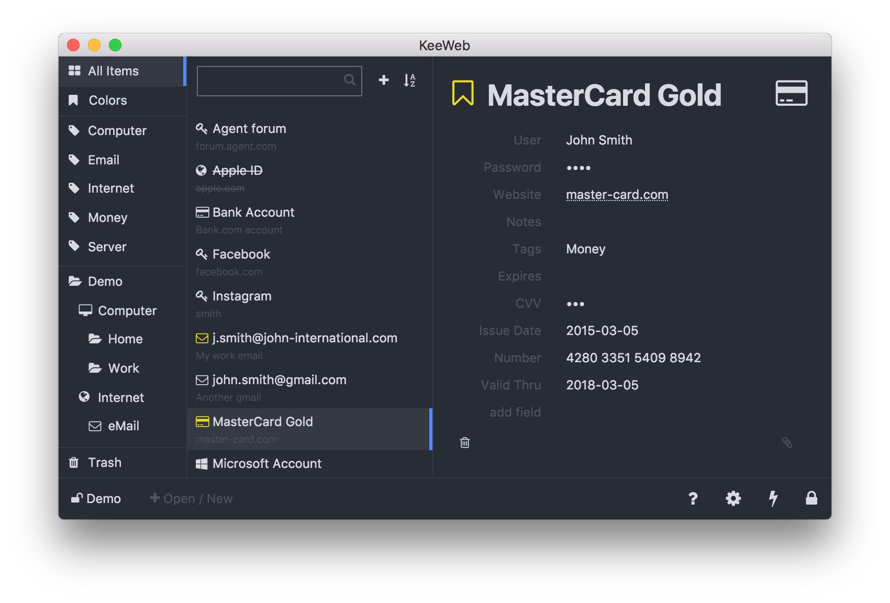Image resolution: width=890 pixels, height=603 pixels.
Task: Click the Expires field label
Action: coord(519,276)
